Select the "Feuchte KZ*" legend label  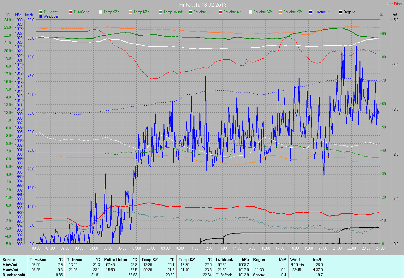tap(293, 12)
